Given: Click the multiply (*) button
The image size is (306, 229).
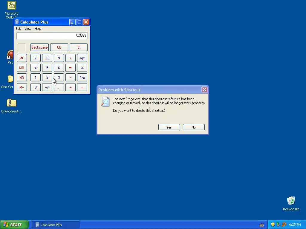Looking at the screenshot, I should coord(71,68).
